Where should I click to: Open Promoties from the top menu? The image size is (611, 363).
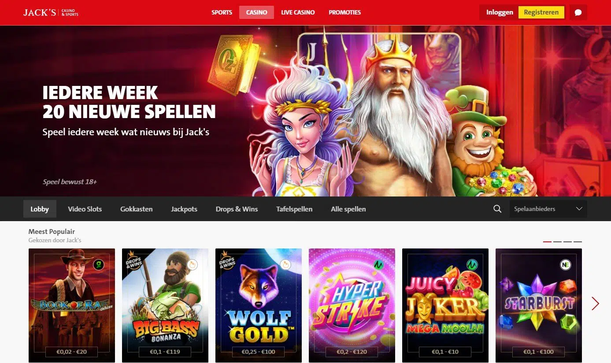[x=344, y=12]
